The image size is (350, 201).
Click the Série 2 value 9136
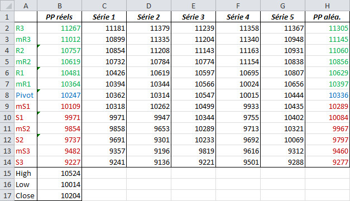point(148,162)
